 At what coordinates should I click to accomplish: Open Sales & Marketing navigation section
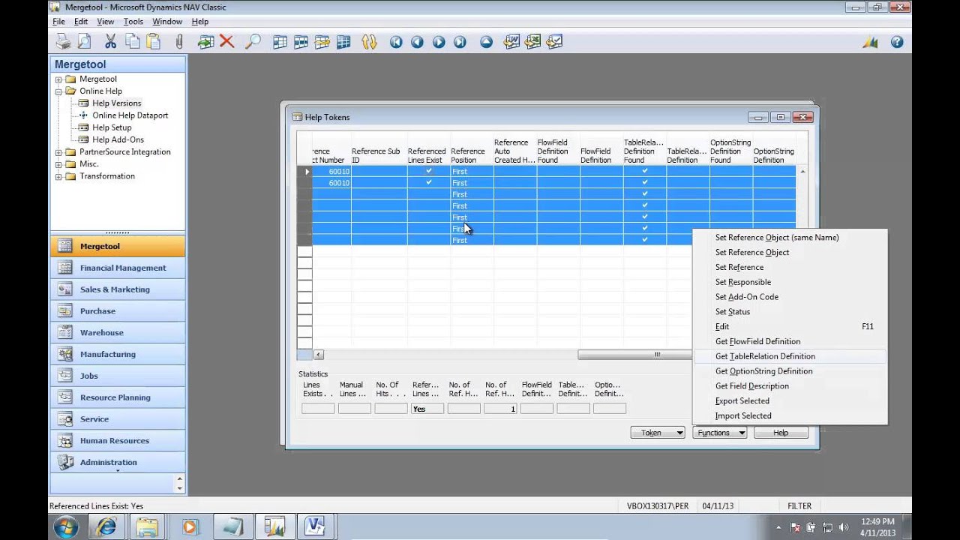(x=117, y=289)
